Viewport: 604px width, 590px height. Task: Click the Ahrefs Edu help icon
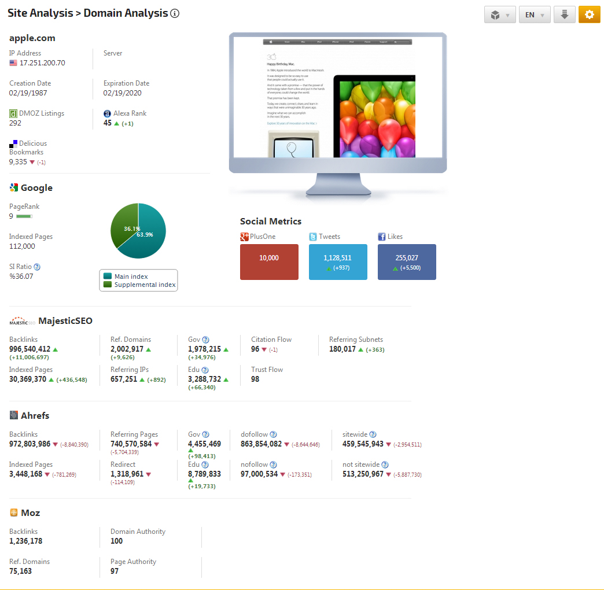tap(205, 465)
